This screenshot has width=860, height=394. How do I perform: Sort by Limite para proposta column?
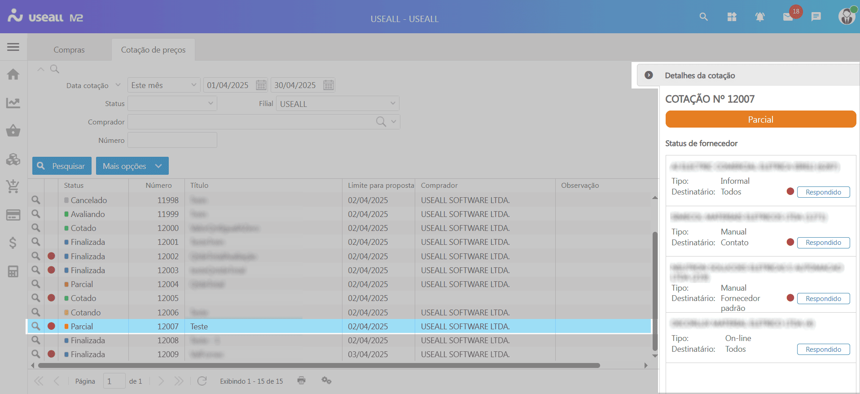coord(379,185)
